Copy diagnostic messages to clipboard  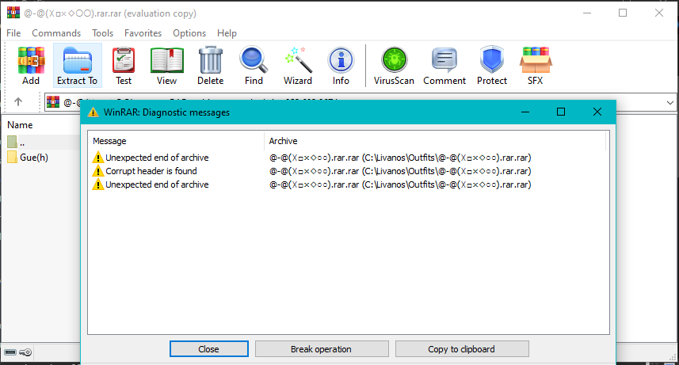(x=461, y=348)
